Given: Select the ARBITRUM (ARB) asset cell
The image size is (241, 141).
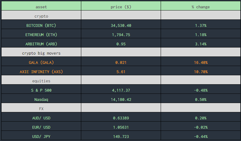Looking at the screenshot, I should tap(41, 43).
